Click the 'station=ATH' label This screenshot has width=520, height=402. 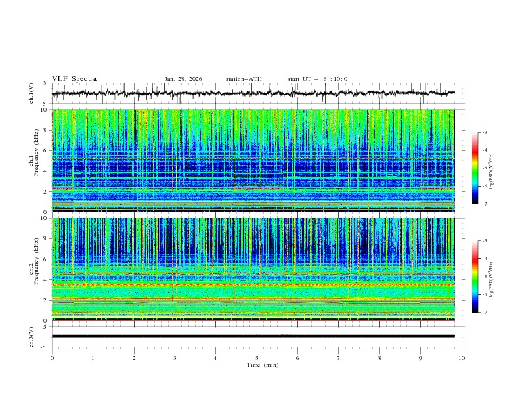(244, 79)
